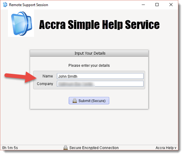Image resolution: width=184 pixels, height=156 pixels.
Task: Click the '0h 1m 5s' session timer
Action: (x=10, y=148)
